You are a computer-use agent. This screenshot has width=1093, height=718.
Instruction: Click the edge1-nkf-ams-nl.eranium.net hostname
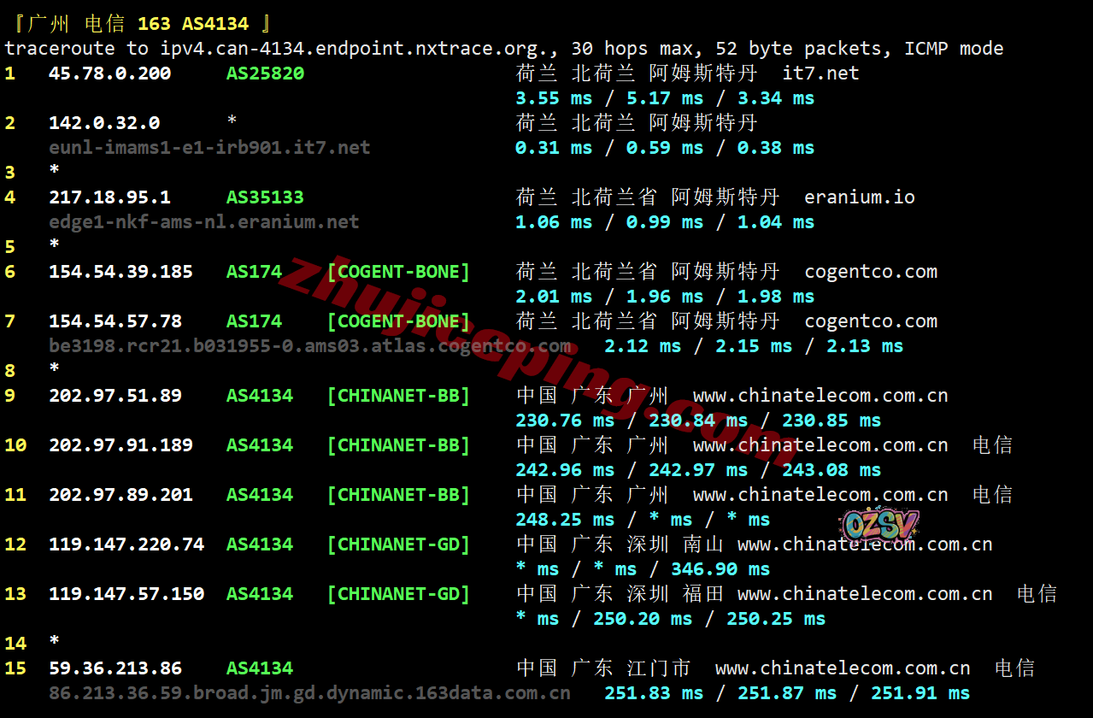tap(203, 222)
